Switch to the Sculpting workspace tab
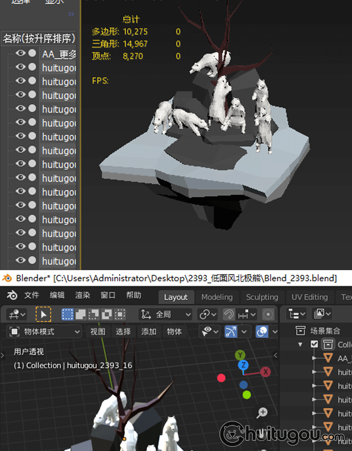The width and height of the screenshot is (352, 451). point(262,297)
